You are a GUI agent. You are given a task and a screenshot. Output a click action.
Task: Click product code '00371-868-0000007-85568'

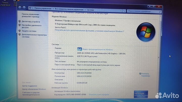(76, 94)
